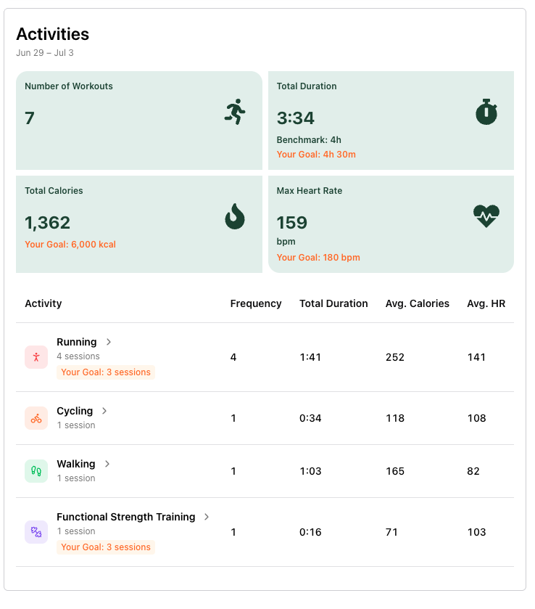The image size is (535, 609).
Task: Click Running's frequency value 4
Action: [x=233, y=357]
